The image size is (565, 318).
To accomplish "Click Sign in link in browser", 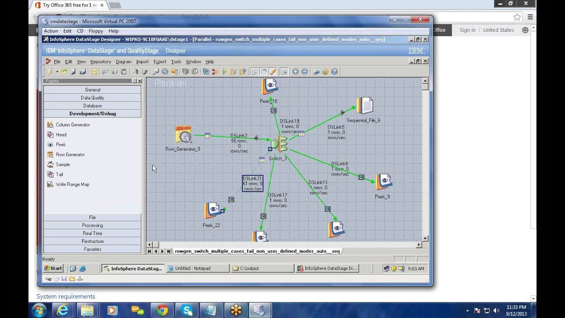I will 467,30.
